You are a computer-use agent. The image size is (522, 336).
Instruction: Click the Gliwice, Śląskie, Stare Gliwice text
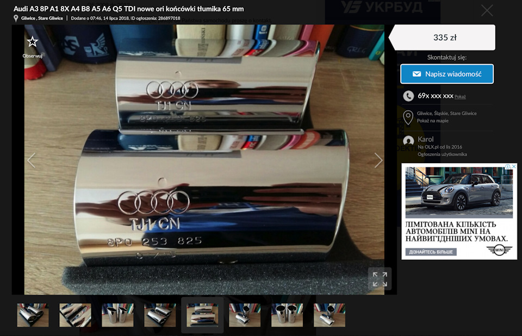pos(446,113)
